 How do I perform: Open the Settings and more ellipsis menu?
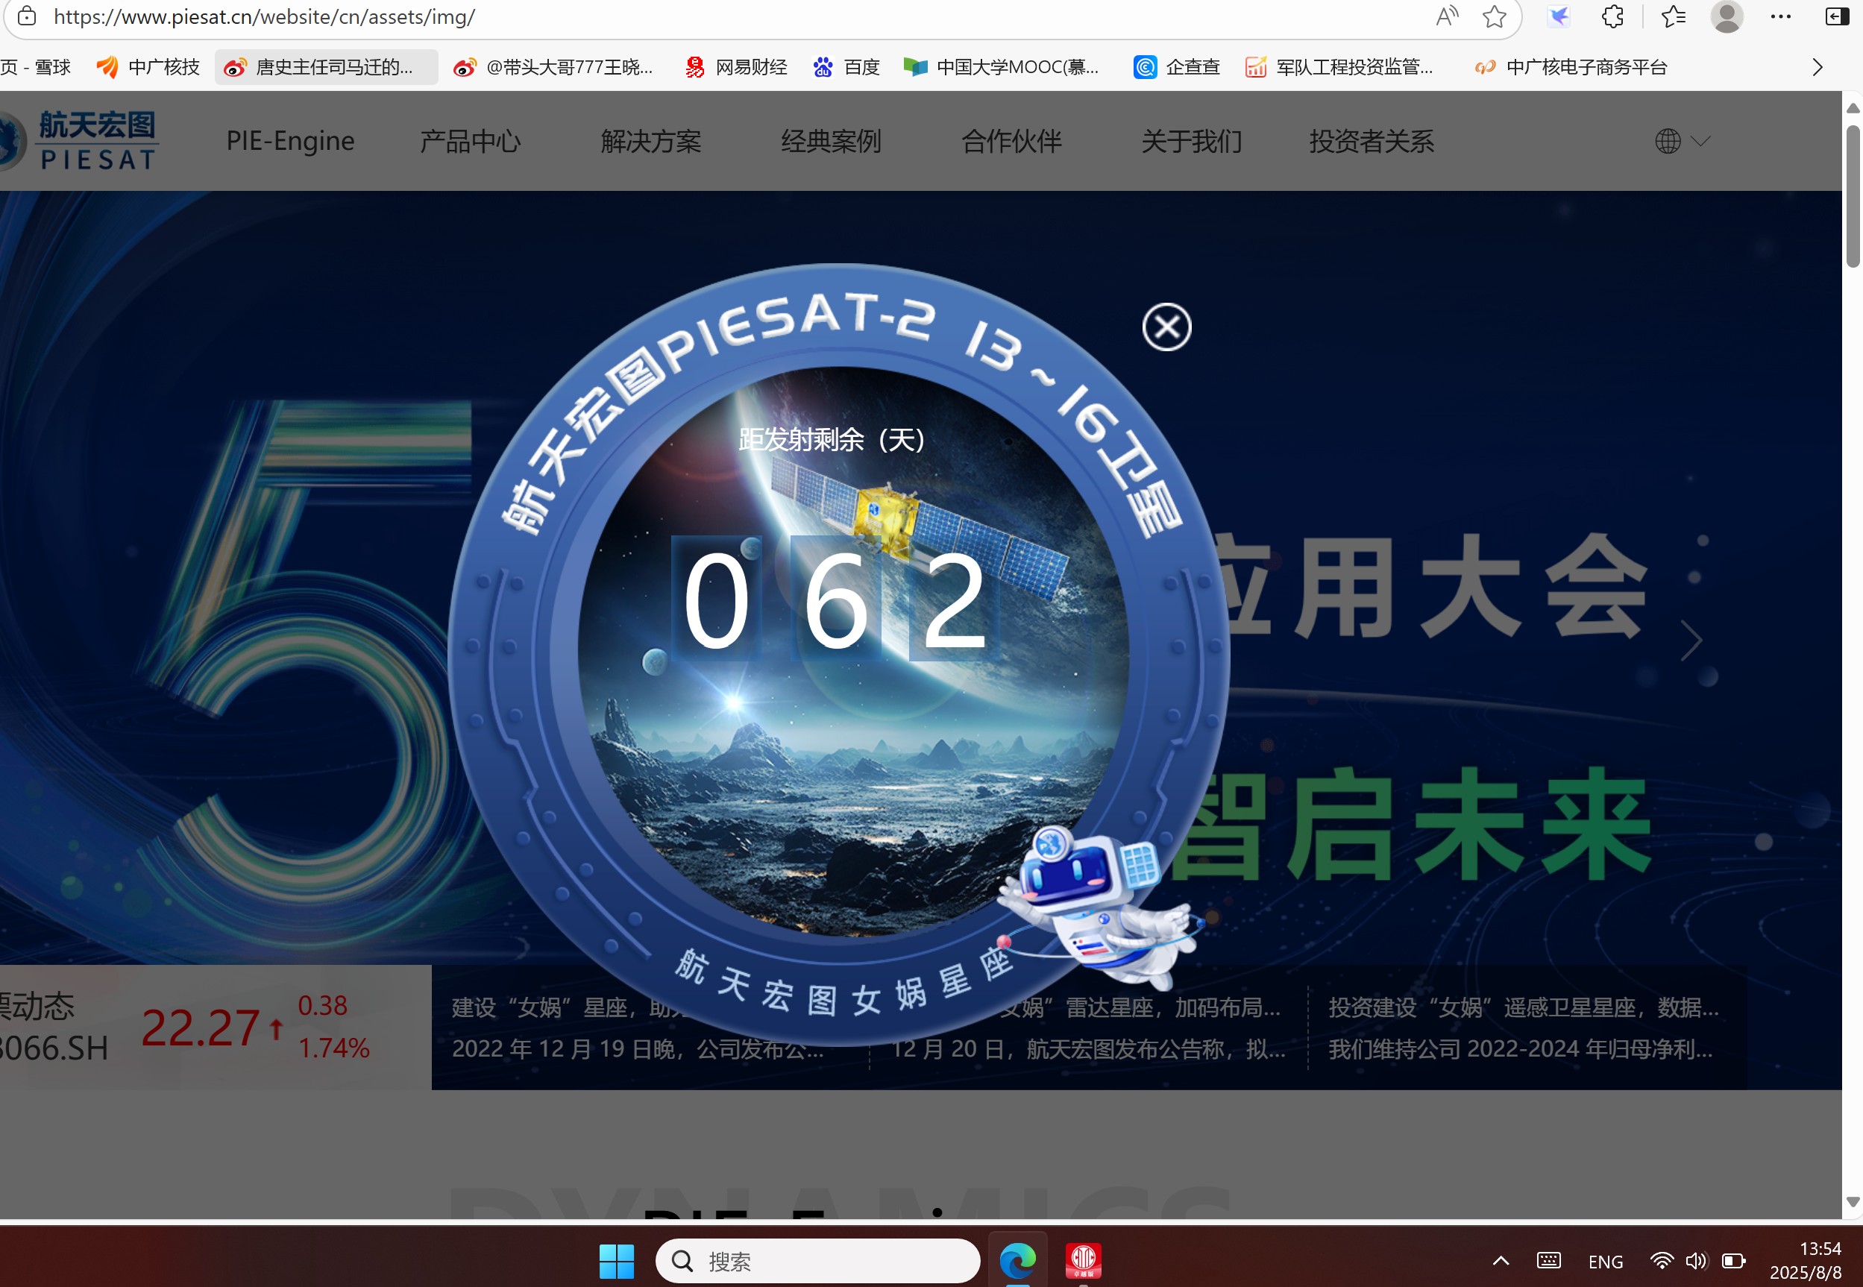point(1780,16)
